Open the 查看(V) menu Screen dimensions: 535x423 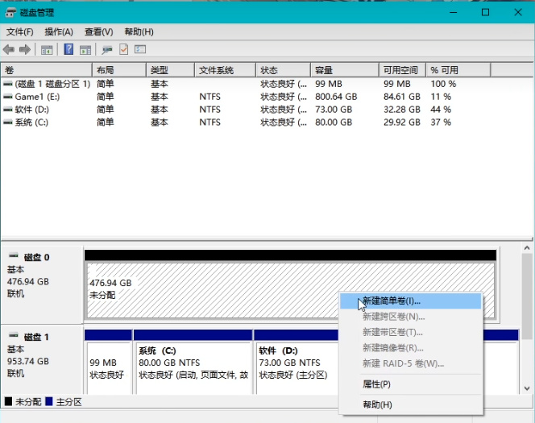pos(98,32)
